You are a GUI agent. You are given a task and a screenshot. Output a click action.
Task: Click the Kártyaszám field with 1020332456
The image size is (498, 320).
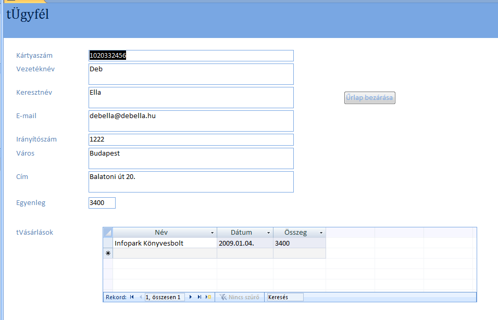(191, 56)
